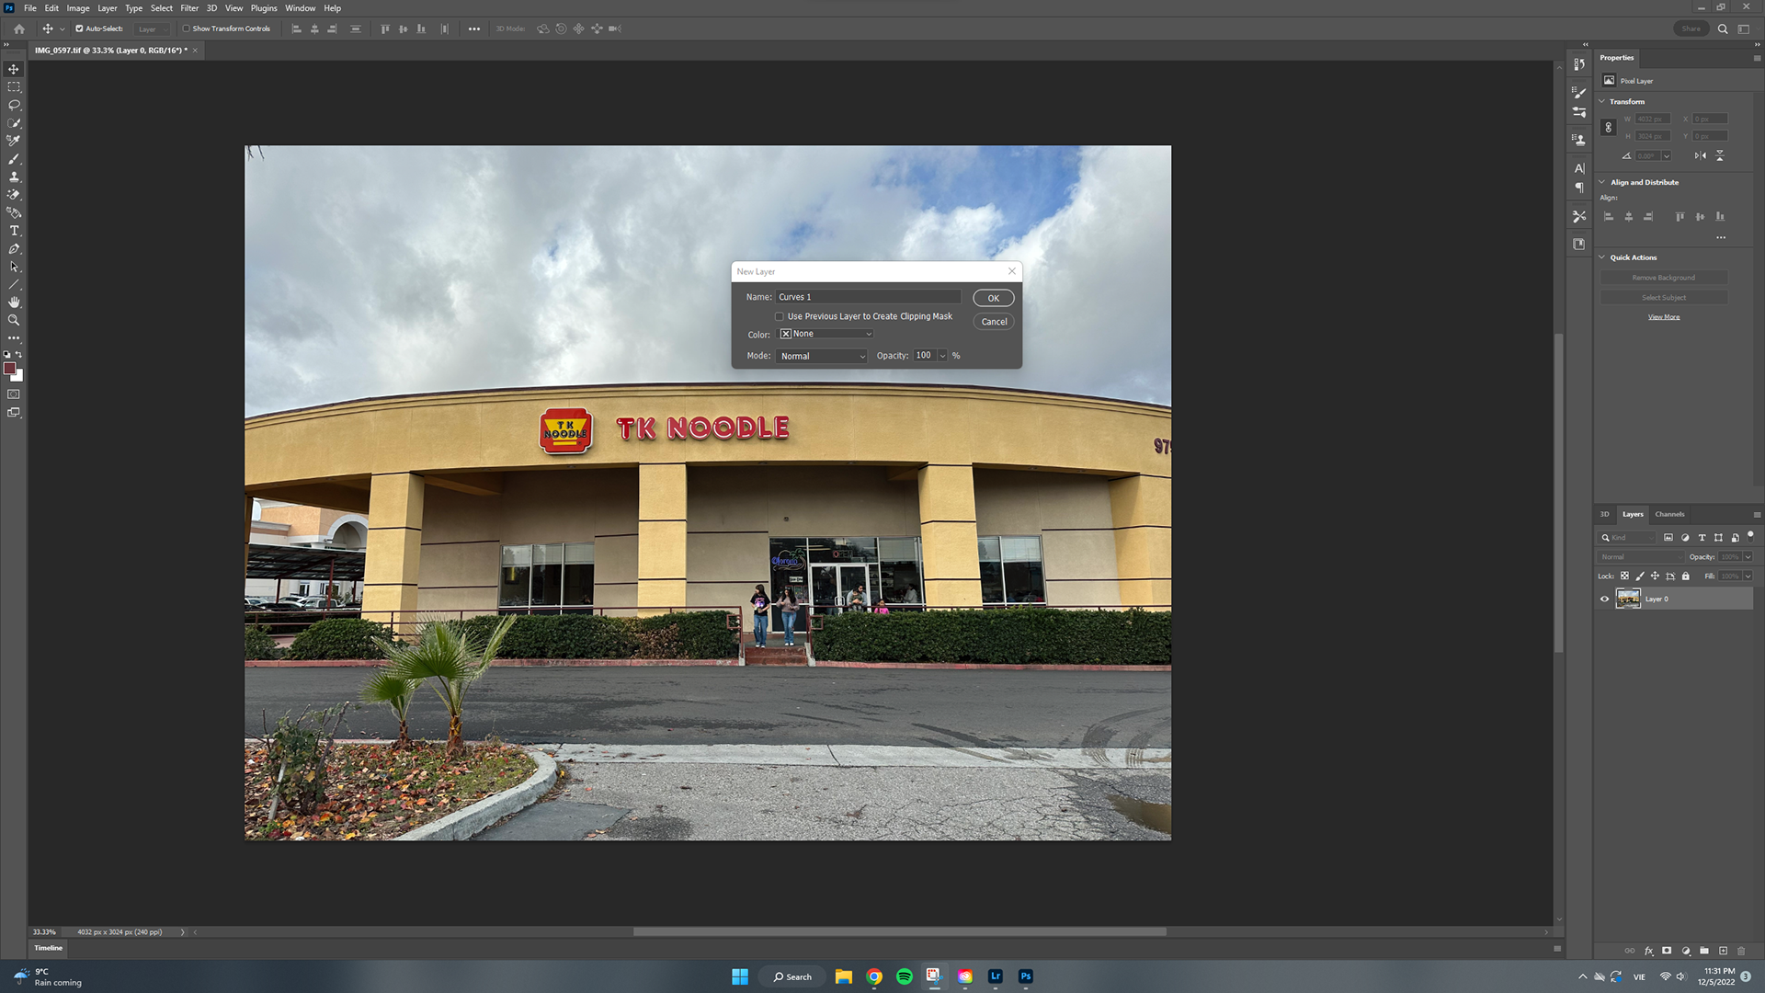Select the Horizontal Type tool
This screenshot has height=993, width=1765.
click(x=13, y=231)
